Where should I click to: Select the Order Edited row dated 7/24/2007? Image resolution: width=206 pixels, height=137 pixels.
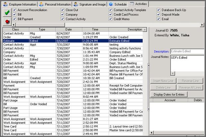coord(73,60)
